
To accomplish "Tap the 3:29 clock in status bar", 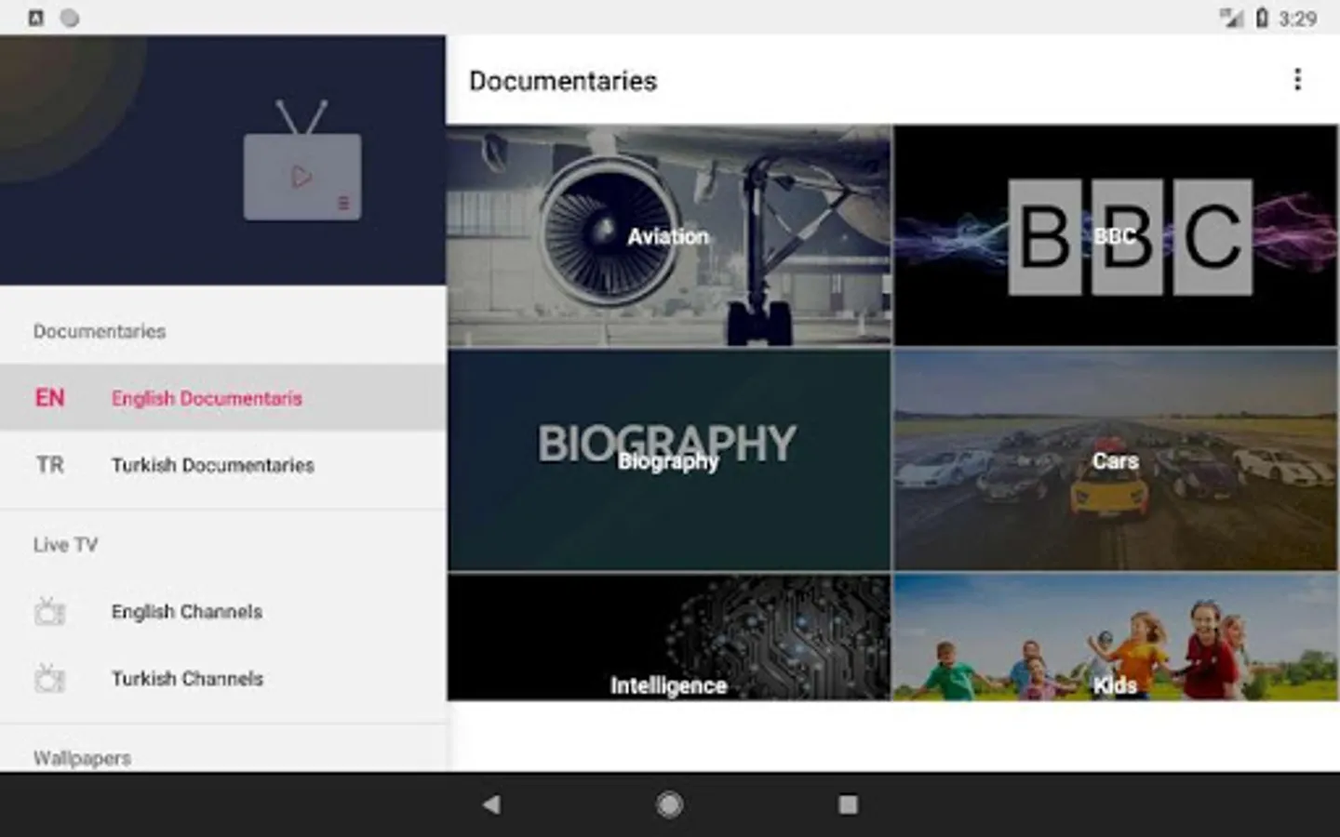I will click(1297, 19).
